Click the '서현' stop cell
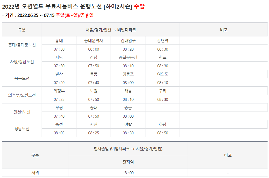This screenshot has width=269, height=178. click(x=94, y=124)
